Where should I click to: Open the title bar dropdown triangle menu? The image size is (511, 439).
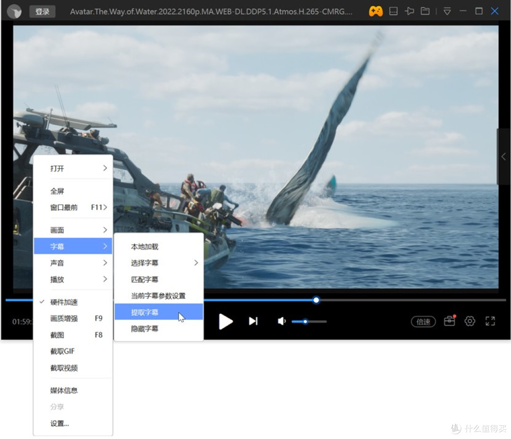coord(447,12)
